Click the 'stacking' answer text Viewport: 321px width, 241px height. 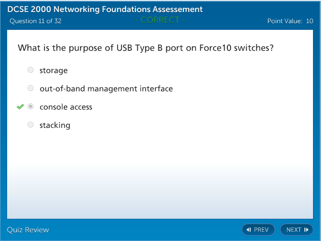[x=55, y=125]
